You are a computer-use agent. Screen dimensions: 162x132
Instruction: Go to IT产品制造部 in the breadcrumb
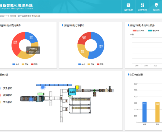coord(24,16)
